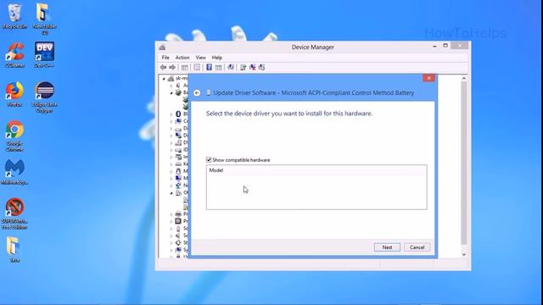Collapse the Batteries node in the tree

coord(171,93)
